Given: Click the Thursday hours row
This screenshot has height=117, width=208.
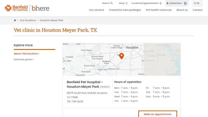Looking at the screenshot, I should point(126,101).
